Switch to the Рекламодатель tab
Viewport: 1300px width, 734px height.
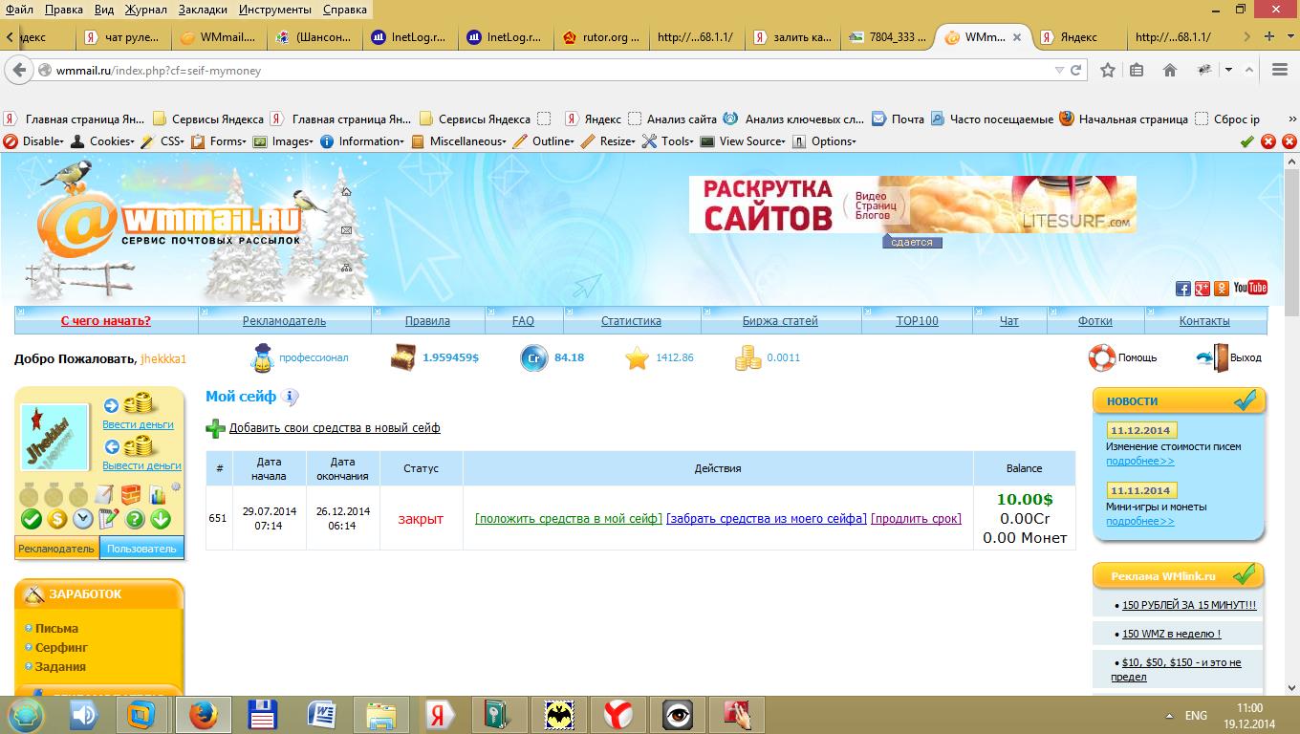[56, 549]
